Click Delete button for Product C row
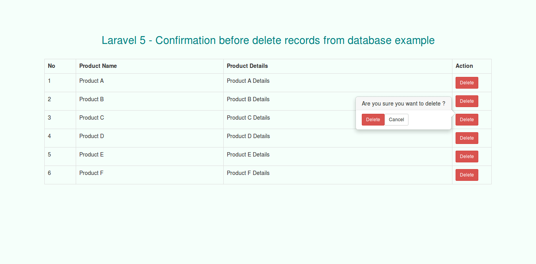Screen dimensions: 536x264 [x=467, y=120]
